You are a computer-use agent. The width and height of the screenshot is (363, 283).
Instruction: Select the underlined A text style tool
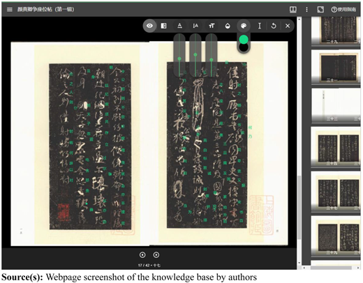pos(179,26)
